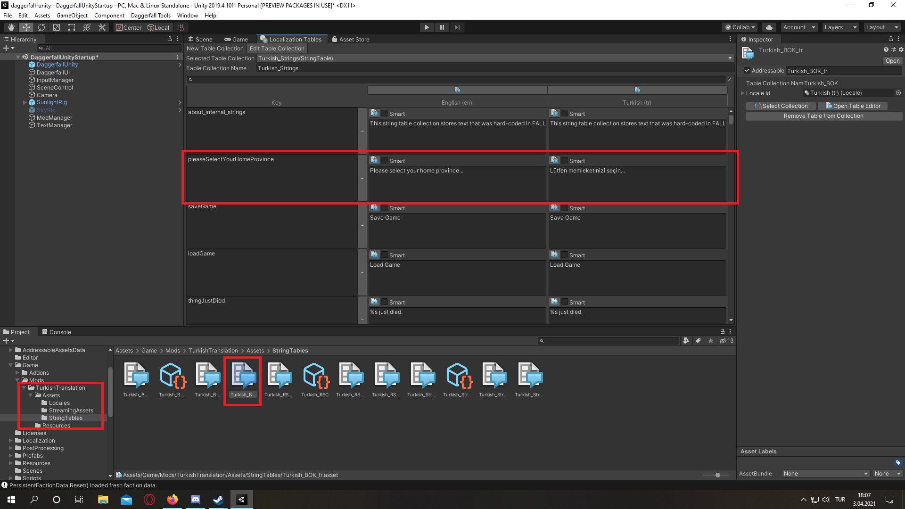
Task: Switch to New Table Collection tab
Action: (x=215, y=49)
